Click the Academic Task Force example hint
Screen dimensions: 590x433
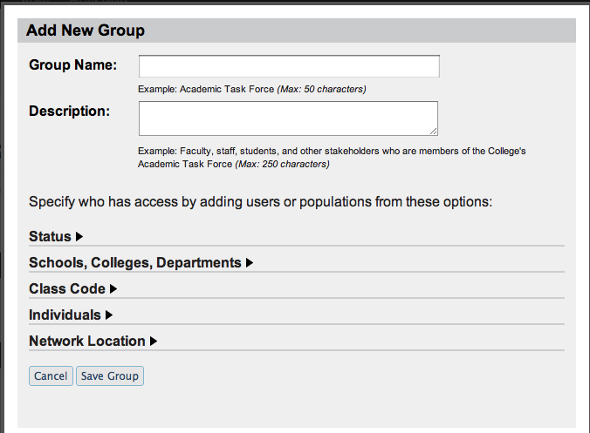tap(252, 89)
